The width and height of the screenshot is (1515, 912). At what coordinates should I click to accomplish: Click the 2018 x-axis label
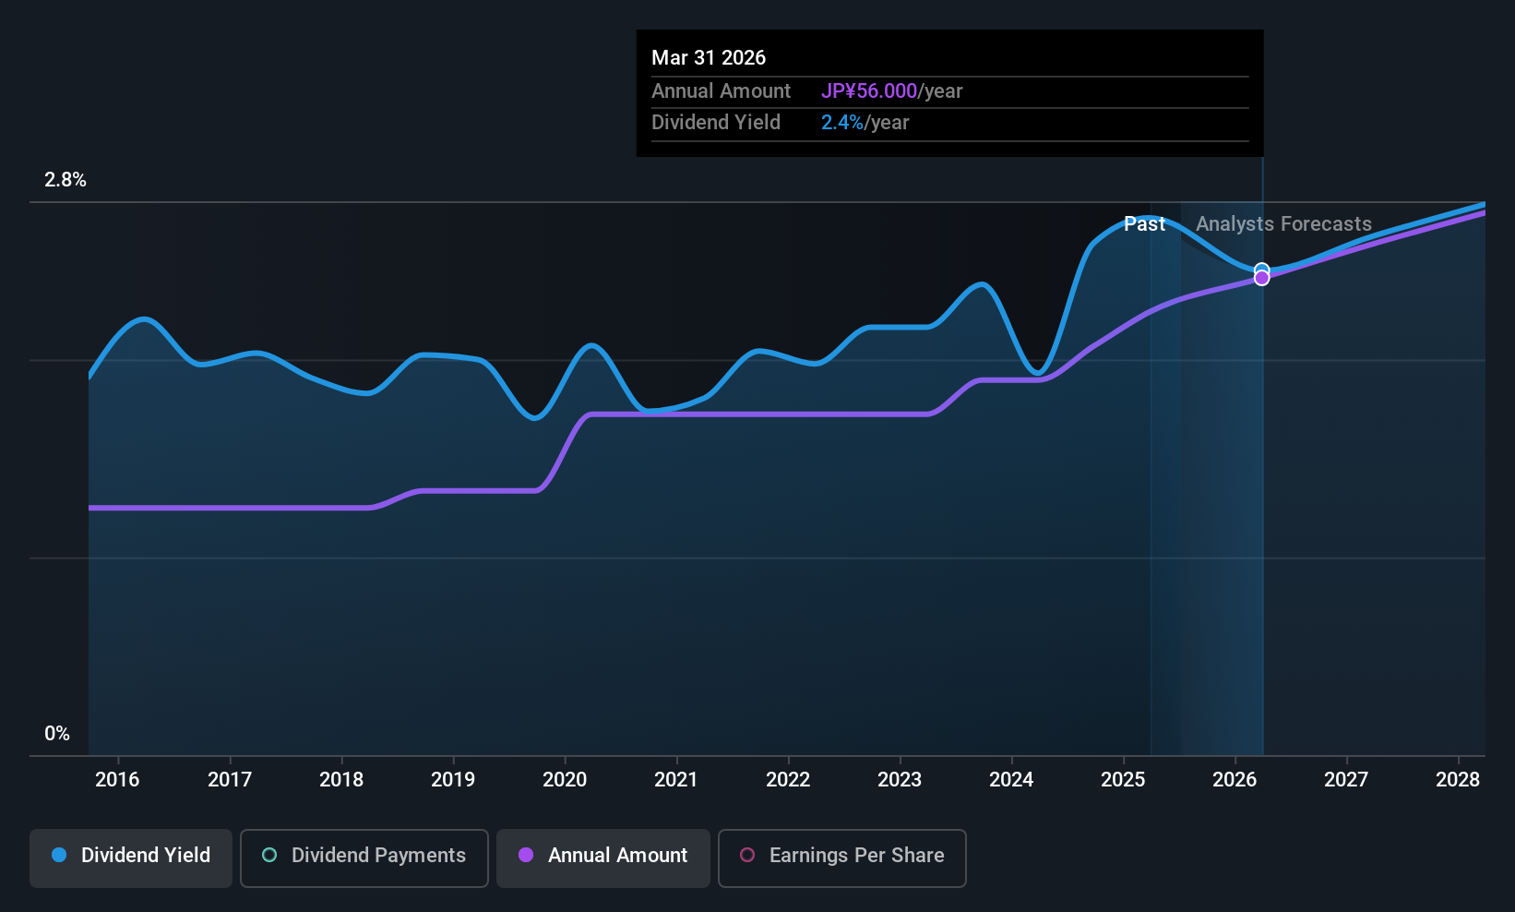[341, 779]
